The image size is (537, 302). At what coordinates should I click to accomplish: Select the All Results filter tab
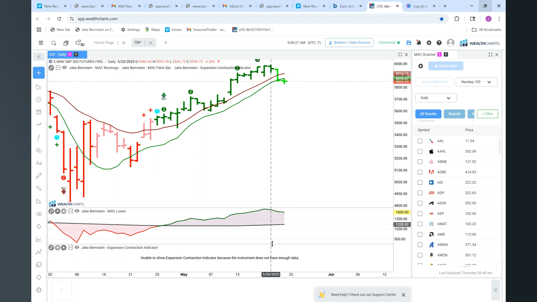click(428, 114)
